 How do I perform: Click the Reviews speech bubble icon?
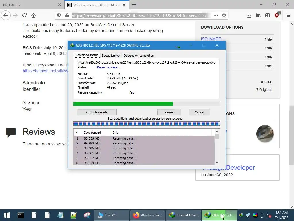tap(11, 132)
